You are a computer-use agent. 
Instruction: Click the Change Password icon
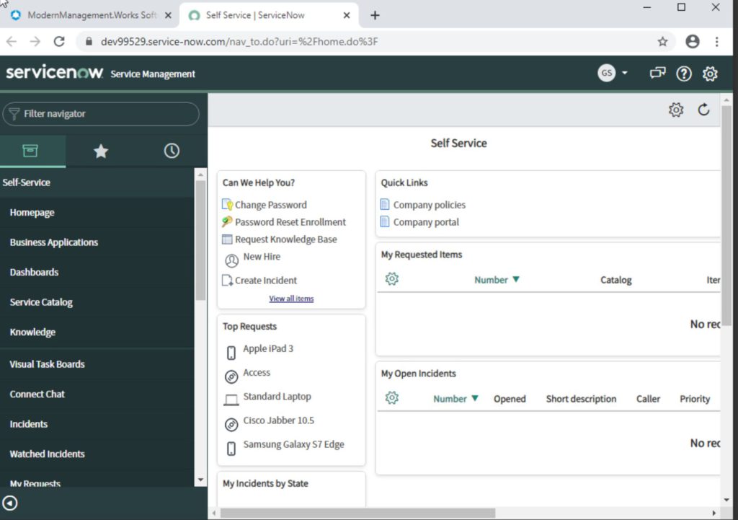(x=227, y=204)
